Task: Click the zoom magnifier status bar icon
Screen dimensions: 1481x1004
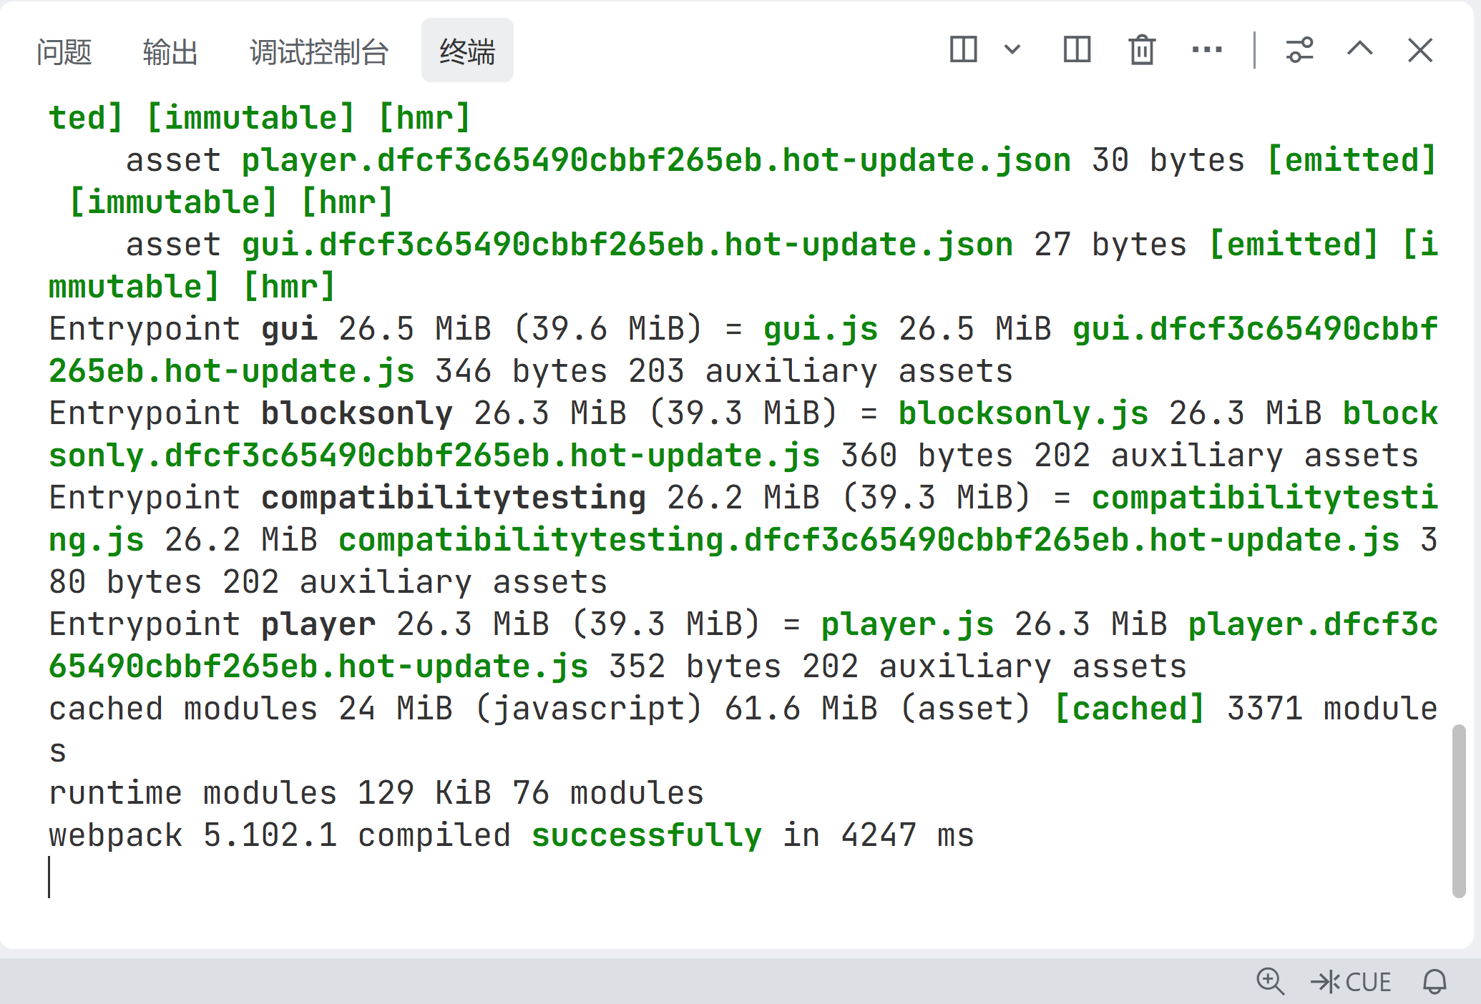Action: coord(1270,981)
